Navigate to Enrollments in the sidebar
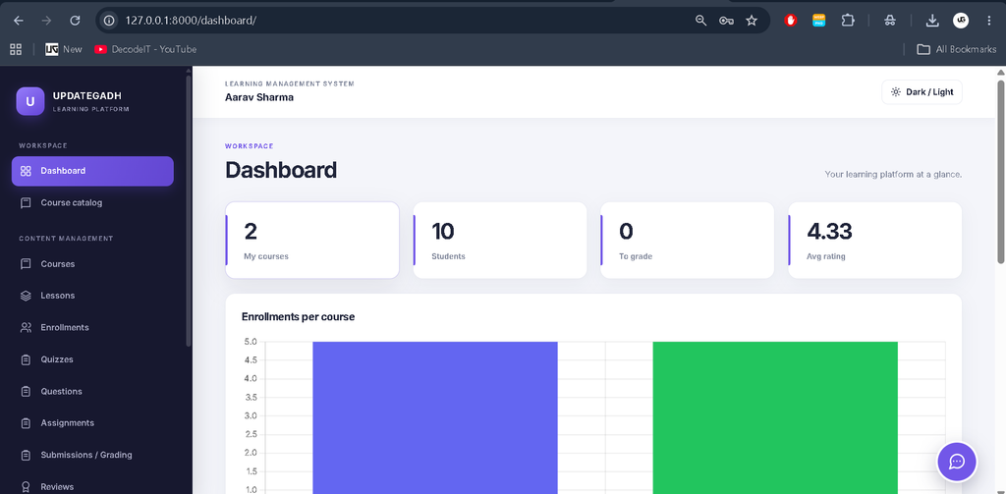 click(x=92, y=328)
